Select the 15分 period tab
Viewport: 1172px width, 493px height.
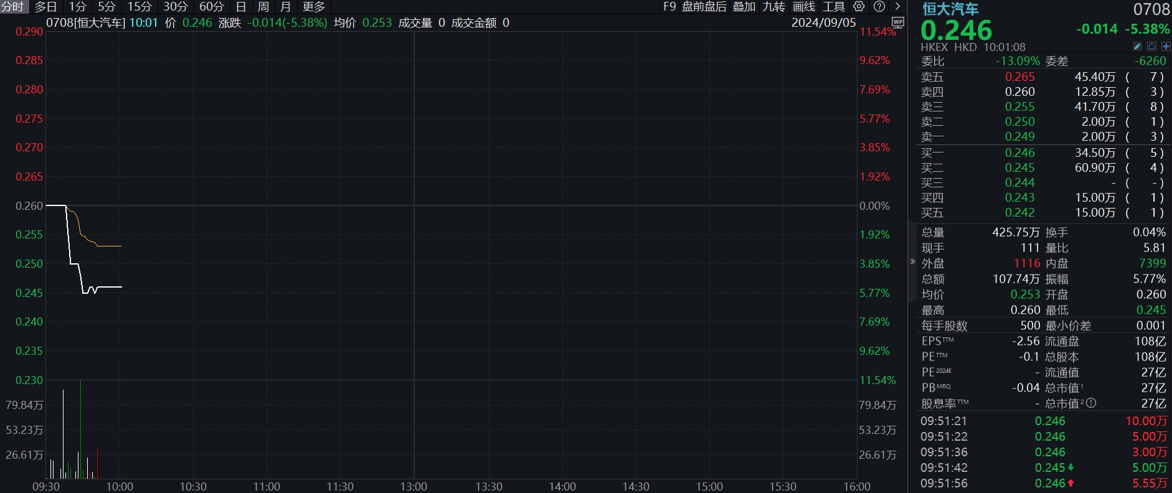coord(140,7)
